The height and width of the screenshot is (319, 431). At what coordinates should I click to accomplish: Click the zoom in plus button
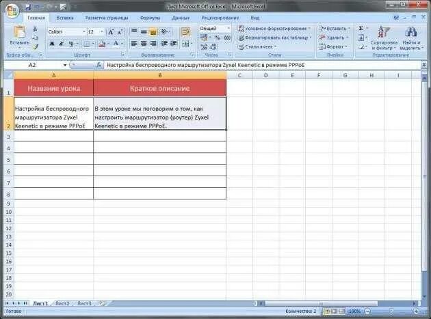click(416, 311)
